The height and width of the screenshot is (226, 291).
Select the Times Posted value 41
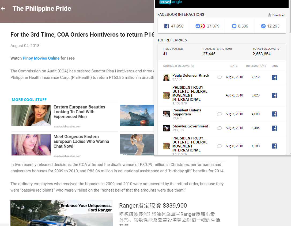[x=165, y=54]
